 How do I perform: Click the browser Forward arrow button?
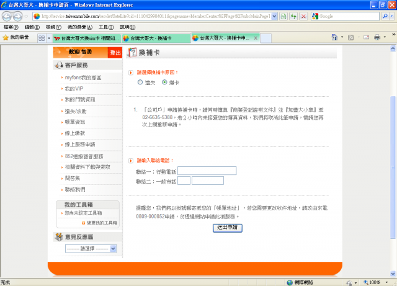tap(17, 17)
